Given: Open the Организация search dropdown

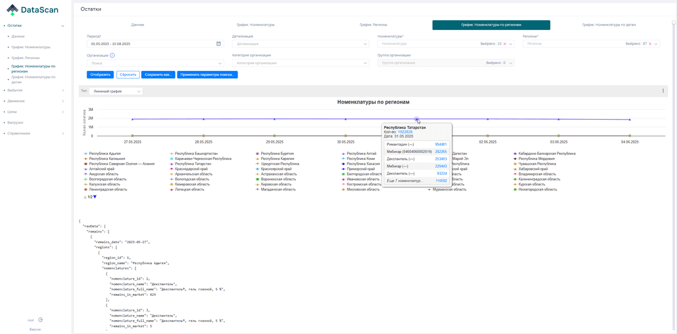Looking at the screenshot, I should 155,63.
